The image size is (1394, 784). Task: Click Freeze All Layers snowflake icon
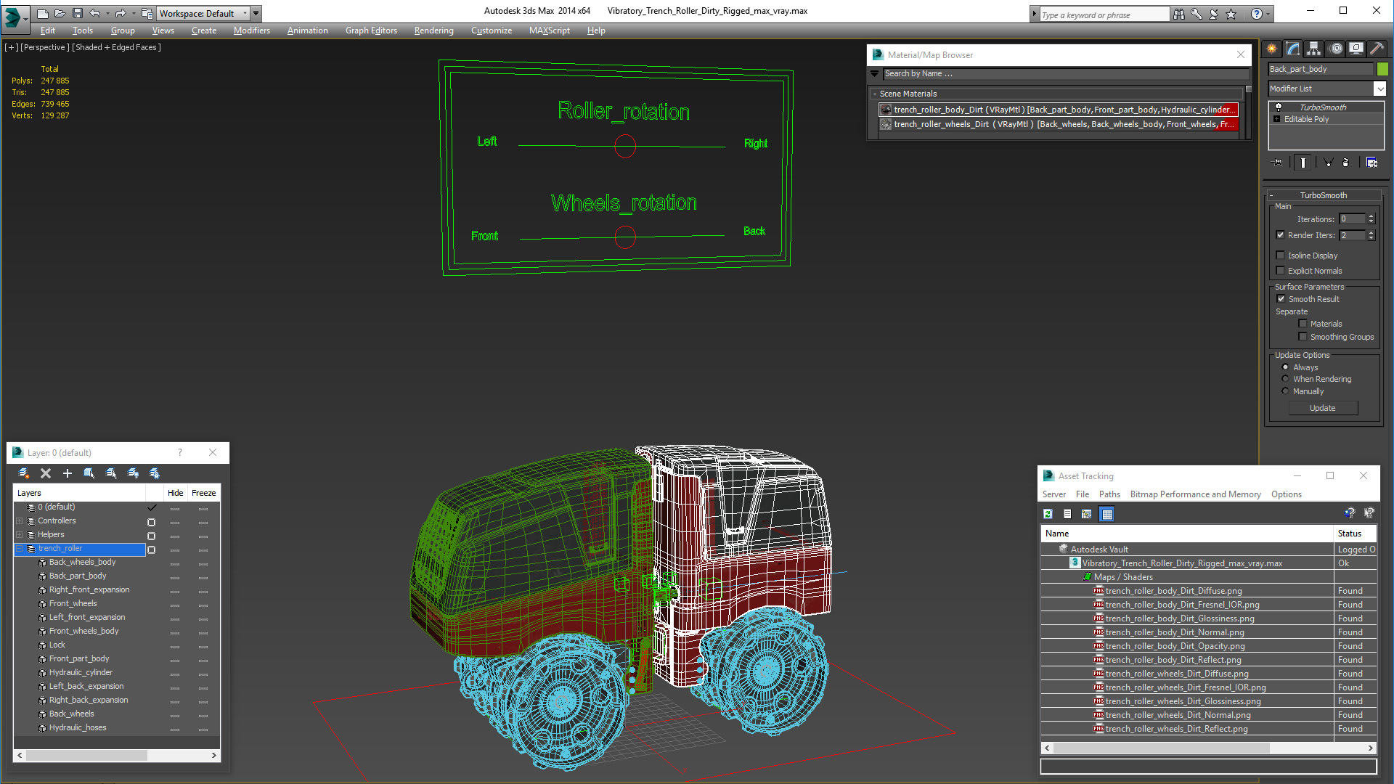155,473
